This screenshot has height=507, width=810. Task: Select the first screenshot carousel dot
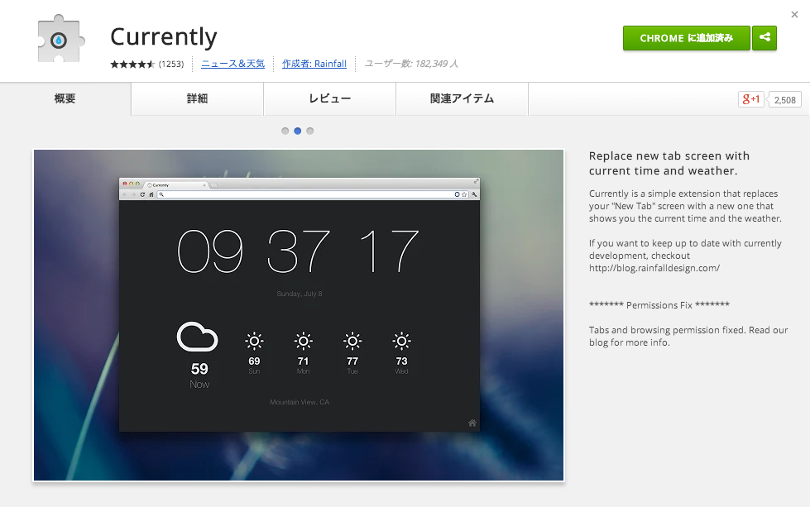285,132
